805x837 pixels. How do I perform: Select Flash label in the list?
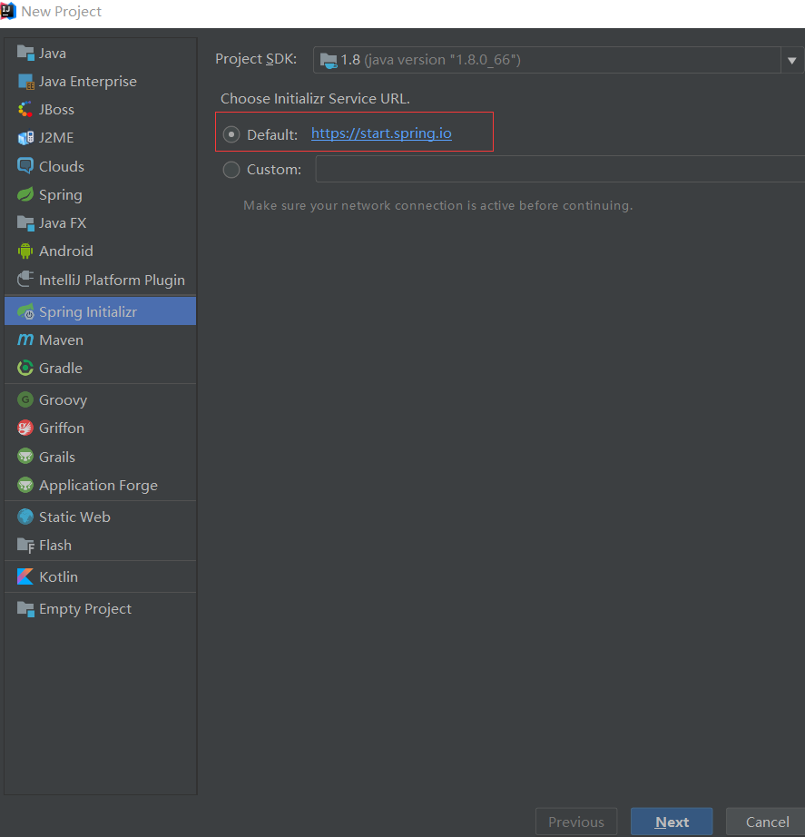(55, 545)
